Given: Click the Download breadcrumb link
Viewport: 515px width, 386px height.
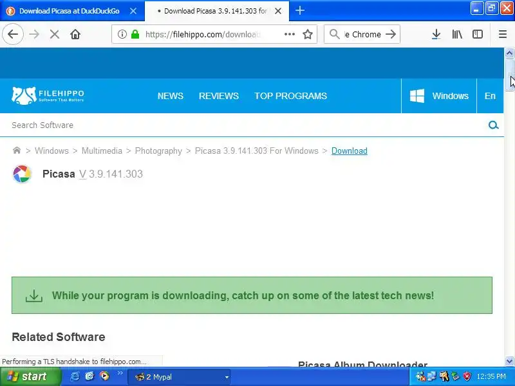Looking at the screenshot, I should tap(349, 151).
